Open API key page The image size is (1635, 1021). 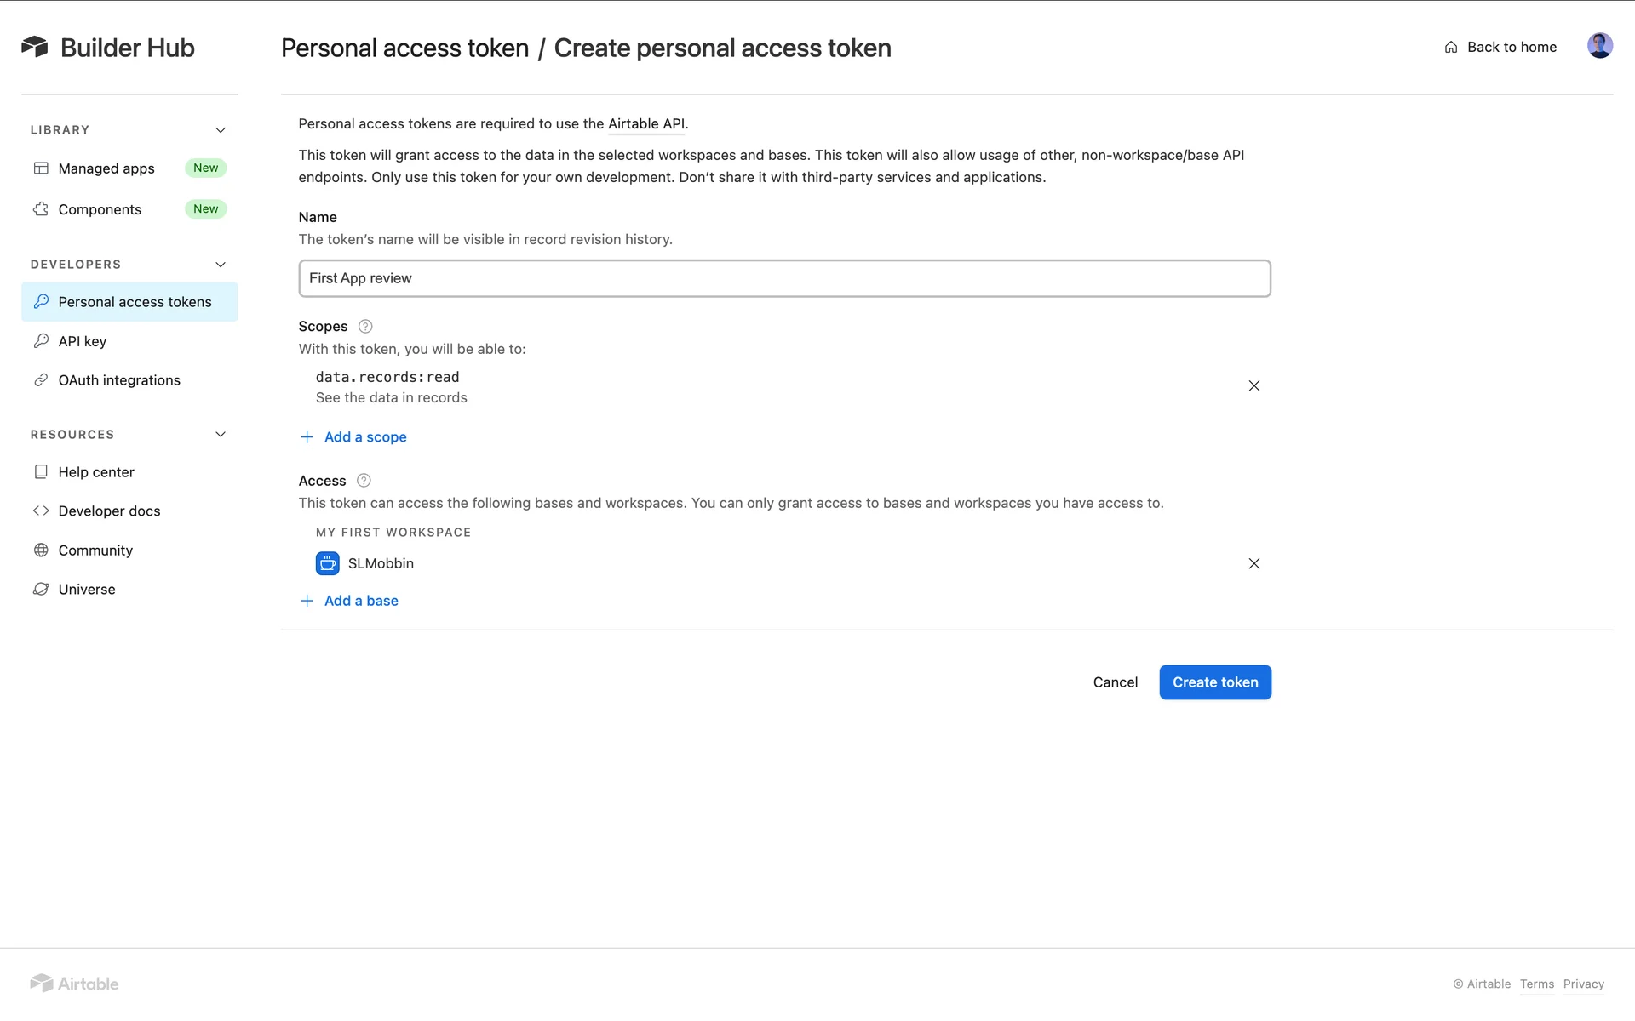(x=83, y=341)
